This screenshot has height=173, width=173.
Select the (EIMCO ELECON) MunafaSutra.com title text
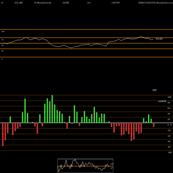pyautogui.click(x=155, y=3)
